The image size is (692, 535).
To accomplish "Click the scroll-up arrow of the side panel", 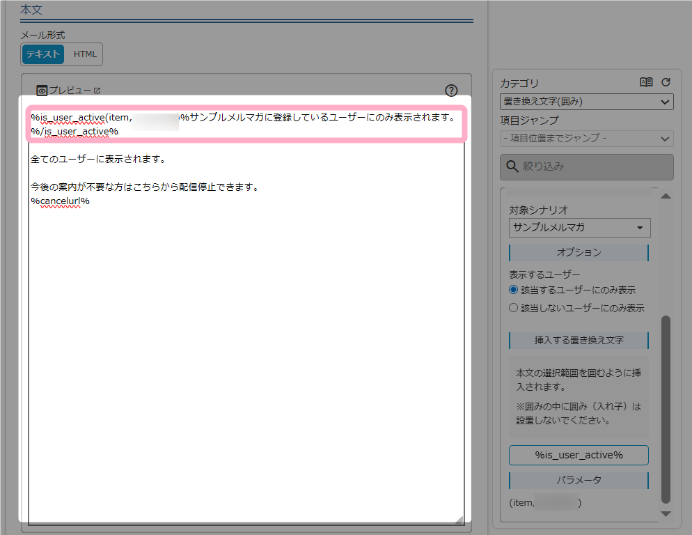I will pyautogui.click(x=666, y=196).
